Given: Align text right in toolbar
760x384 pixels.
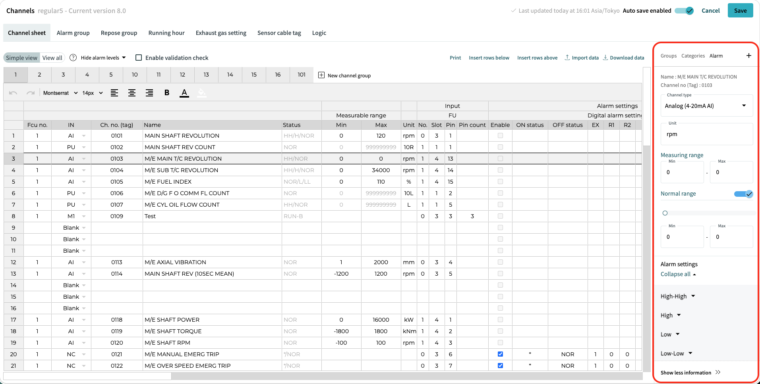Looking at the screenshot, I should pyautogui.click(x=149, y=93).
